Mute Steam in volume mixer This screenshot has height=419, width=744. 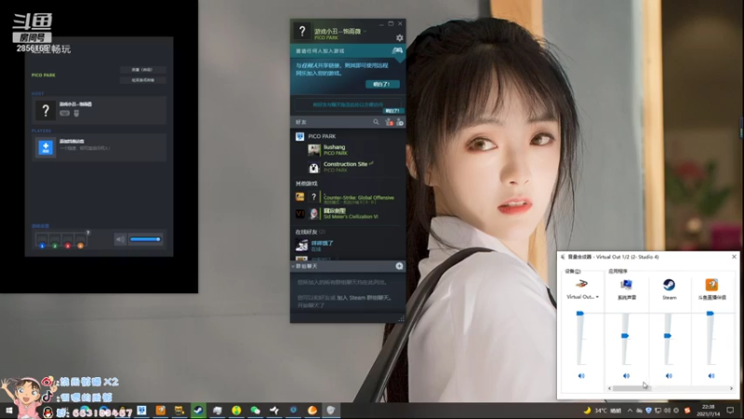click(x=669, y=376)
